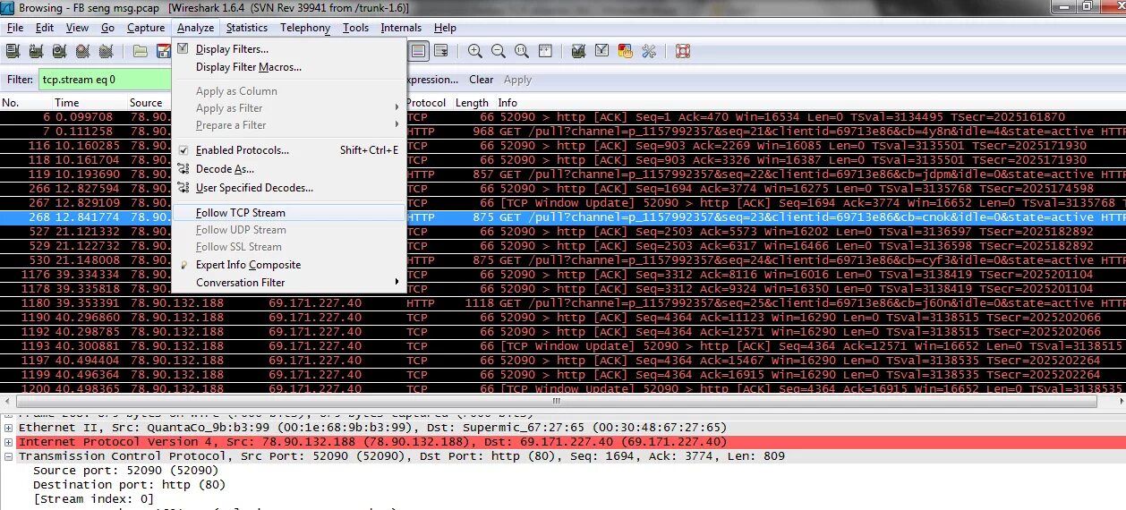Open User Specified Decodes... entry
1126x510 pixels.
pos(289,188)
